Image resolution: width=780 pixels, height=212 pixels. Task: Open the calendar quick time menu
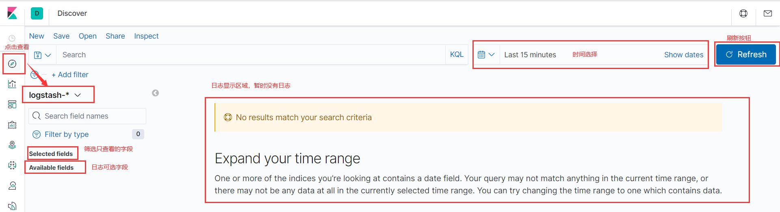point(486,54)
